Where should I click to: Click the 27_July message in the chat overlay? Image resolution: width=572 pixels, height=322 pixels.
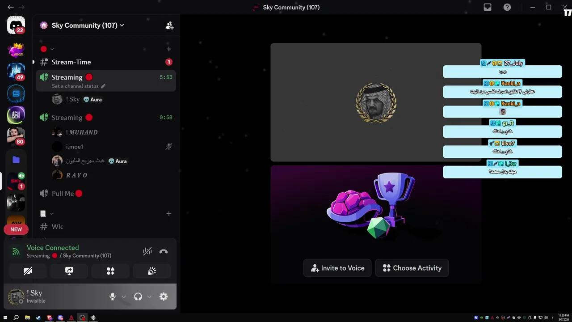tap(502, 72)
